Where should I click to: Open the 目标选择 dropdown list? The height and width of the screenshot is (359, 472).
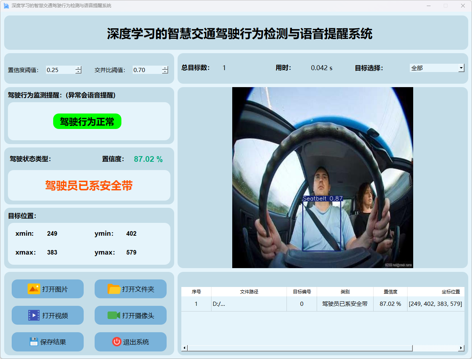point(461,68)
